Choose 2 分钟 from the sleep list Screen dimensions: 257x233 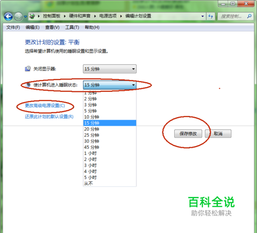(x=109, y=99)
